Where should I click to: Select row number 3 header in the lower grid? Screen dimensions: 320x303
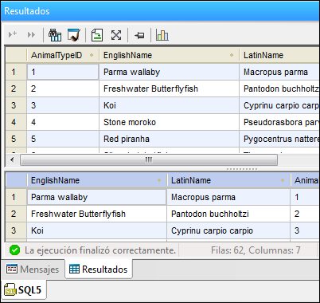point(16,230)
